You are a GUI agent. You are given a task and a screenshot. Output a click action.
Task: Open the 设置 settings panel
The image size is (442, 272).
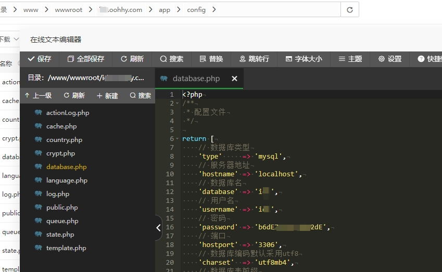point(390,59)
